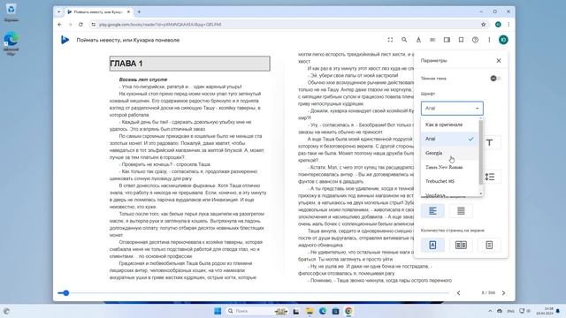566x318 pixels.
Task: Click the book title in header
Action: [x=127, y=40]
